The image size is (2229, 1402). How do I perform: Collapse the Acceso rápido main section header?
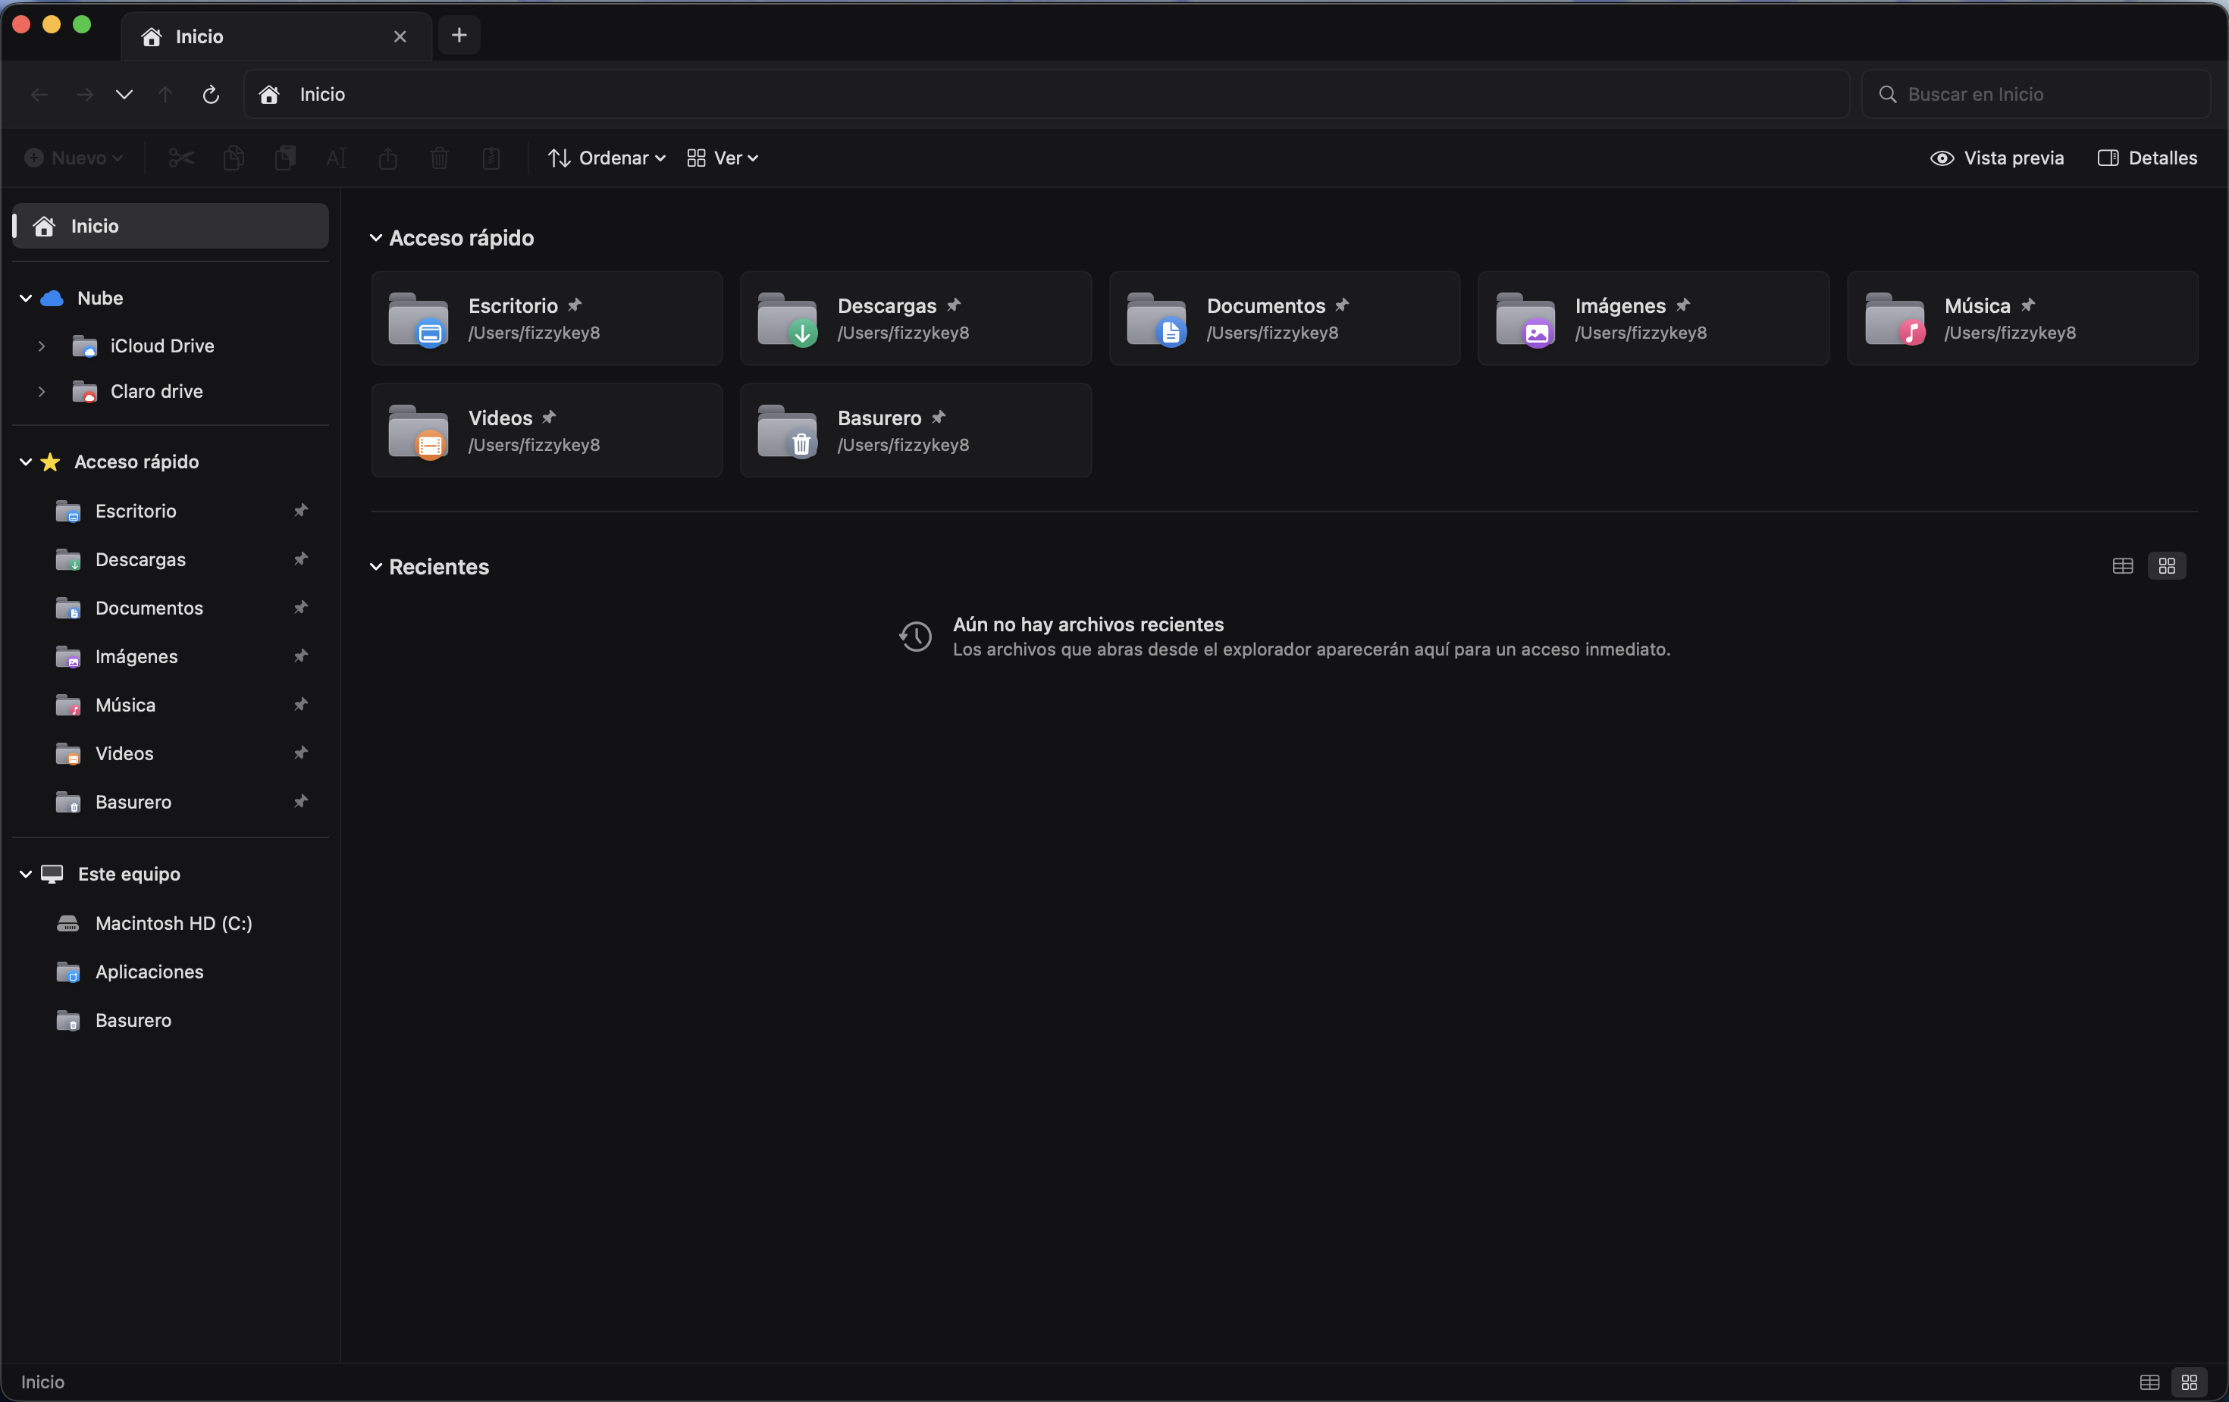click(377, 238)
